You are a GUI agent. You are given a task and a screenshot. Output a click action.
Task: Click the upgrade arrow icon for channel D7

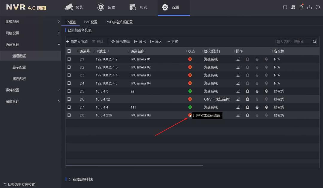click(257, 107)
